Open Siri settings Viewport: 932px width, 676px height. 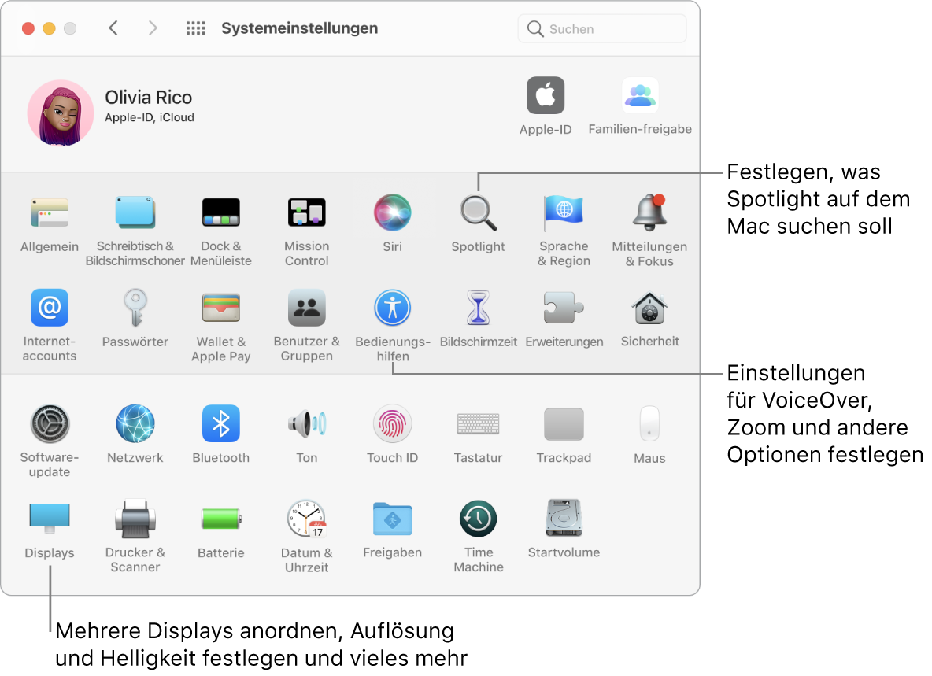click(x=392, y=212)
